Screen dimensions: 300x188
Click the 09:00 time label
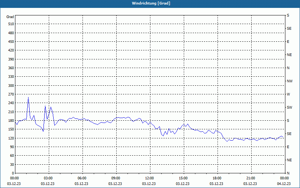coord(116,178)
